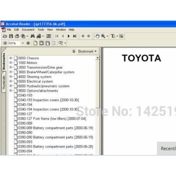This screenshot has width=176, height=176.
Task: Click Acrobat document icon in menu bar
Action: coord(4,30)
